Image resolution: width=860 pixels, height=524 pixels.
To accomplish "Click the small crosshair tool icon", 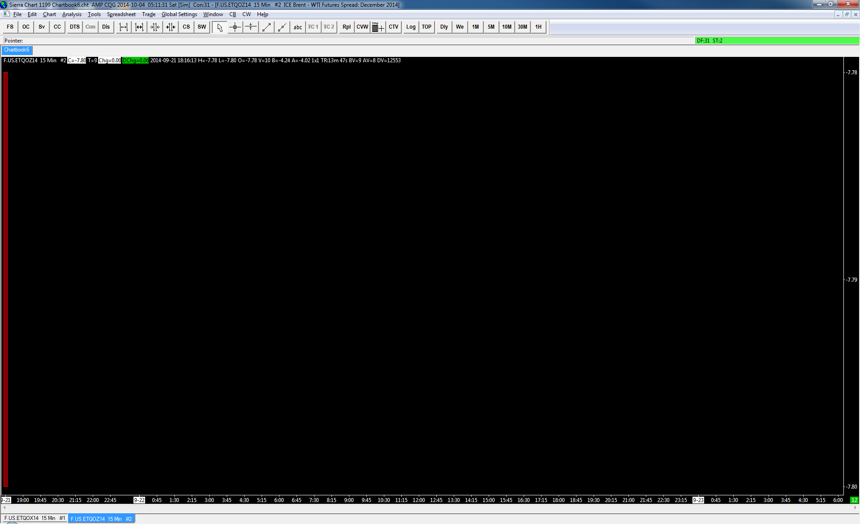I will (251, 27).
